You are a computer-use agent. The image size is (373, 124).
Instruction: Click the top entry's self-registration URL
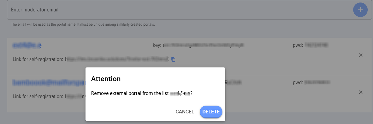[117, 59]
